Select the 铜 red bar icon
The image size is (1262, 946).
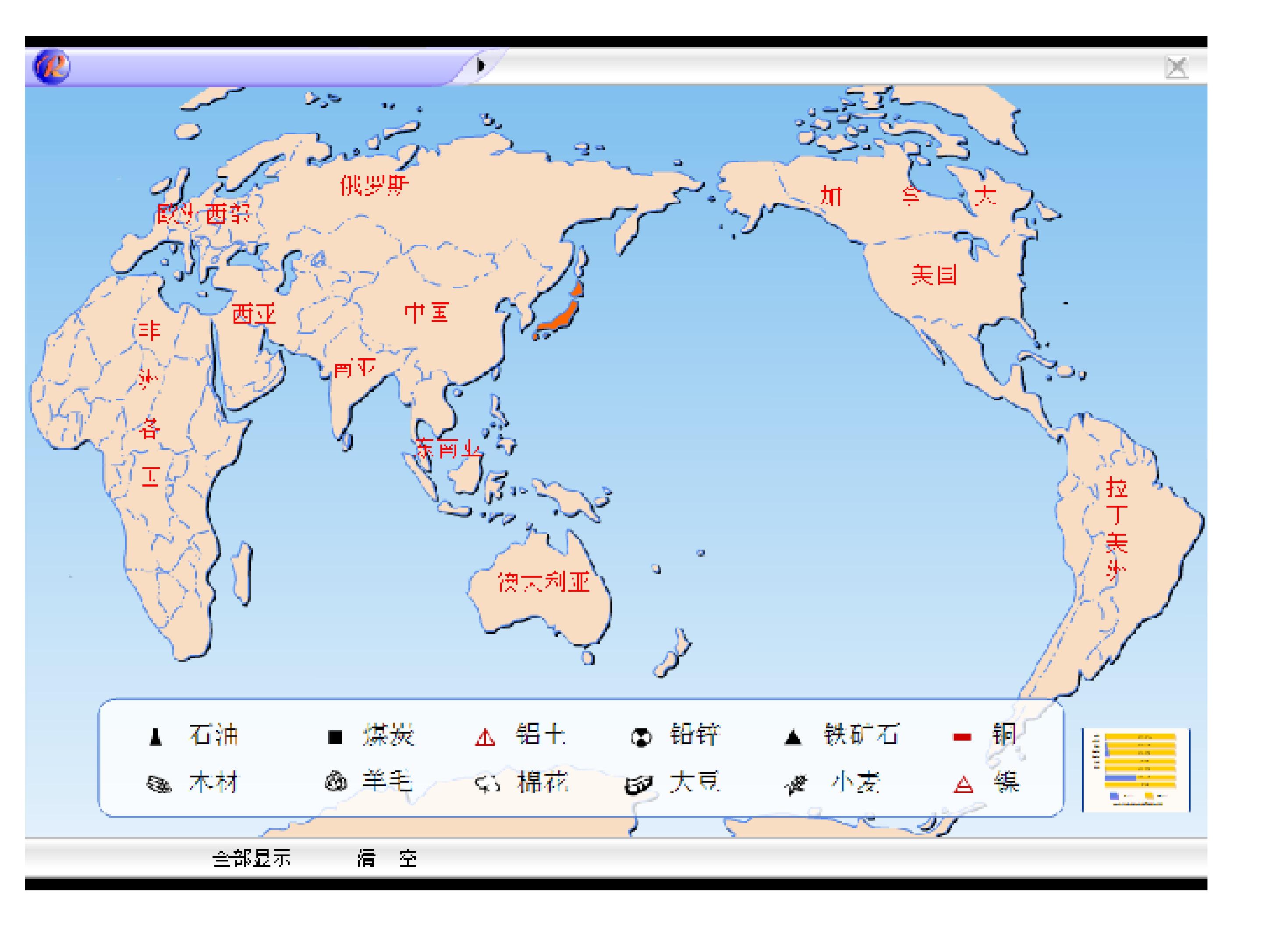click(x=962, y=737)
